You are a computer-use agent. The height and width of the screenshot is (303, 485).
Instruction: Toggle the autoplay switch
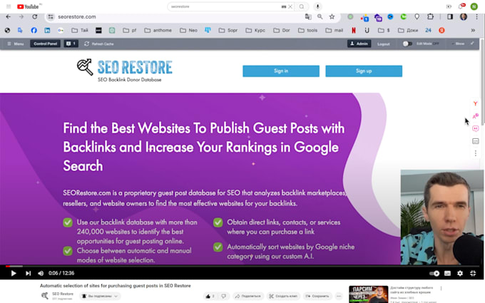coord(434,273)
